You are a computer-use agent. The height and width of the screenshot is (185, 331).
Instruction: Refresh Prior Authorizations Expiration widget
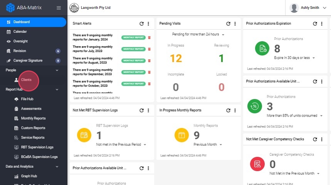pos(315,24)
